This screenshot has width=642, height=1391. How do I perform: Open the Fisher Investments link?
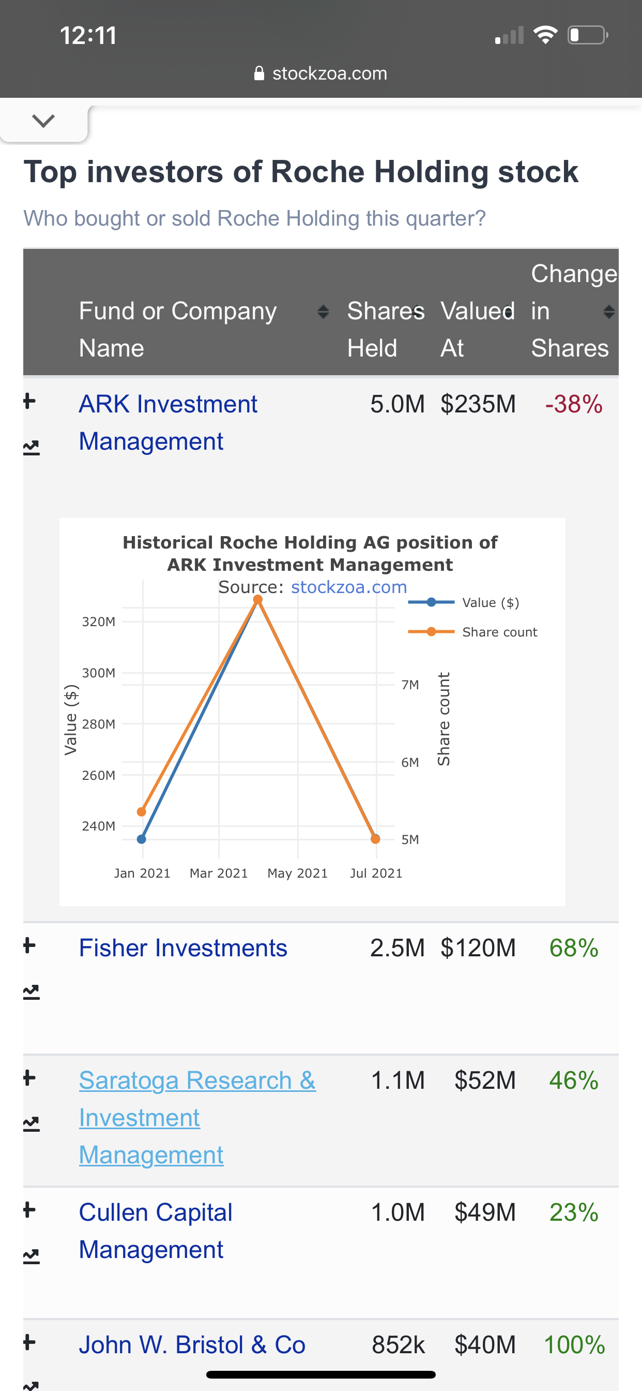[x=183, y=948]
